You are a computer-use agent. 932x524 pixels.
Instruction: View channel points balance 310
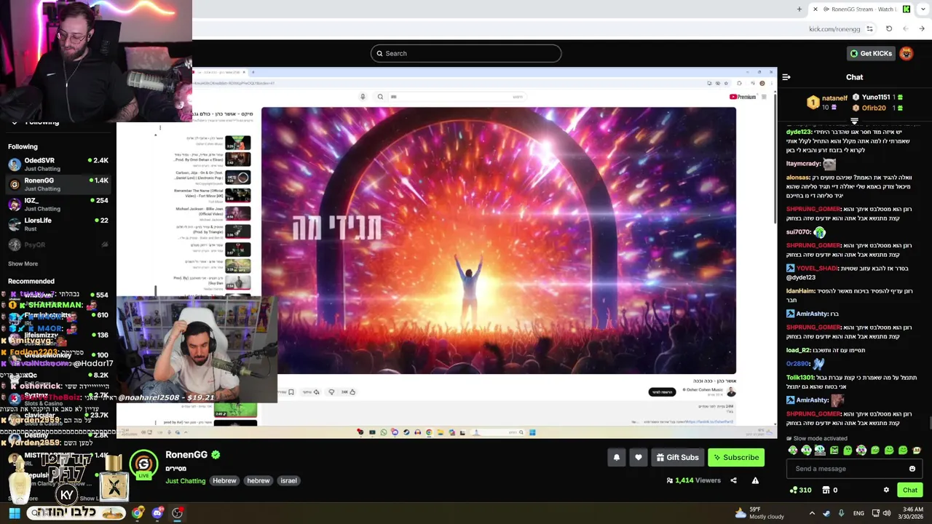click(800, 490)
